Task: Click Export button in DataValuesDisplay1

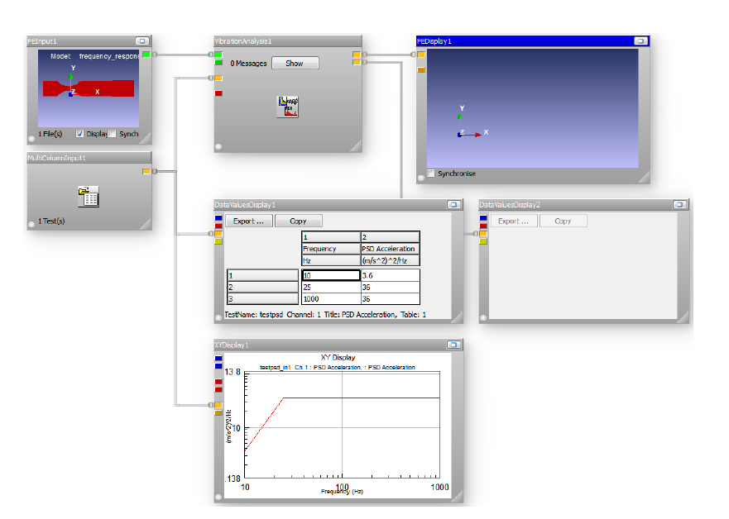Action: tap(249, 221)
